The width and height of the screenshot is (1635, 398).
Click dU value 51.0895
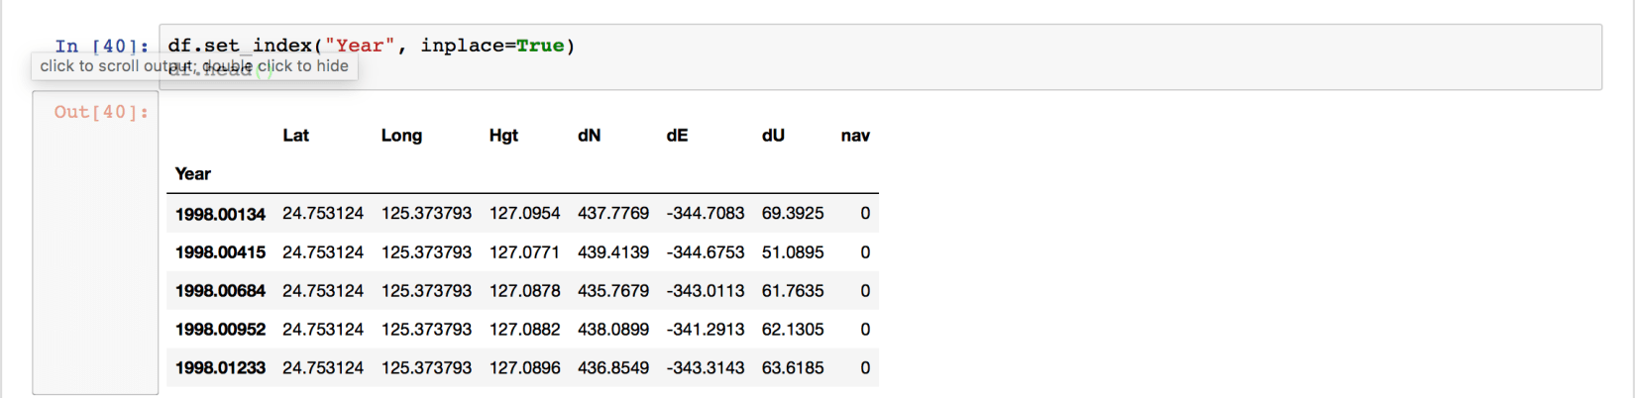coord(793,252)
